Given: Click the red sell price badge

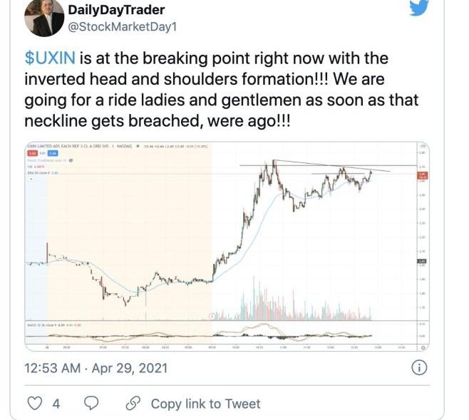Looking at the screenshot, I should coord(33,153).
